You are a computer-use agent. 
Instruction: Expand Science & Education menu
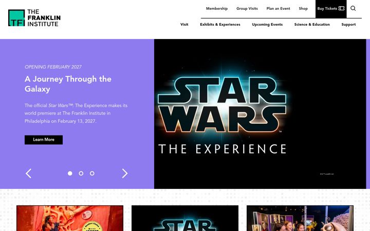(312, 25)
